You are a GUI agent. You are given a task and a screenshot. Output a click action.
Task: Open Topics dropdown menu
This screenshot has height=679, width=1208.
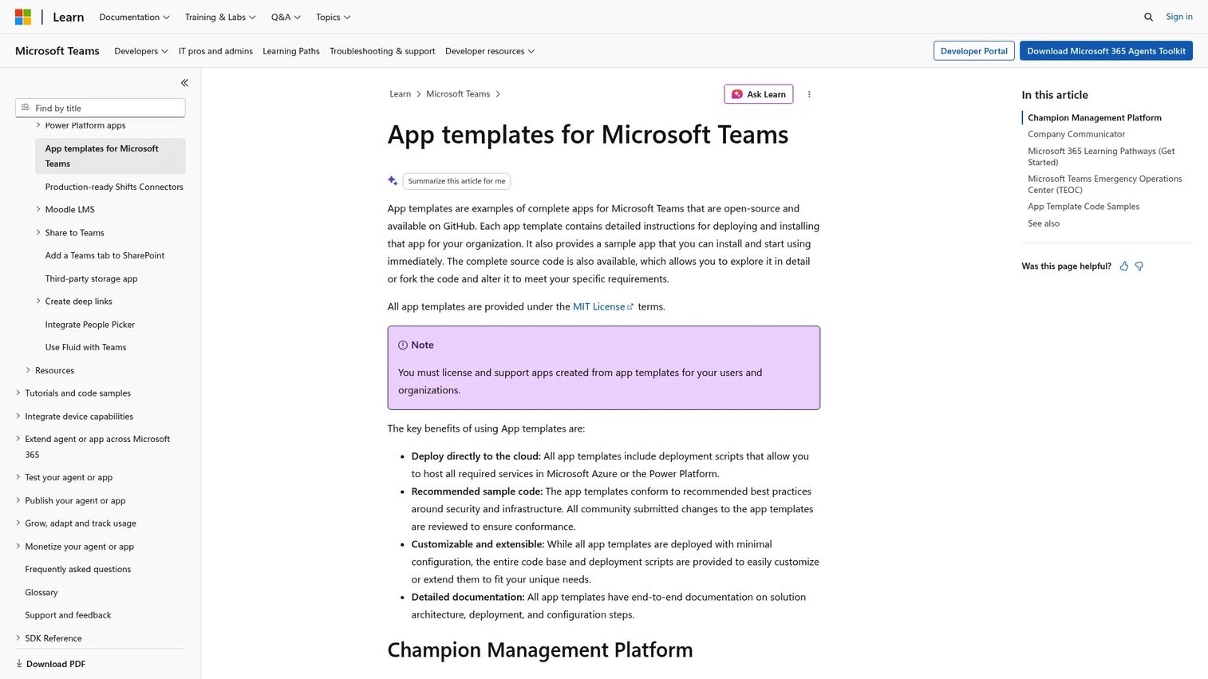(x=333, y=17)
